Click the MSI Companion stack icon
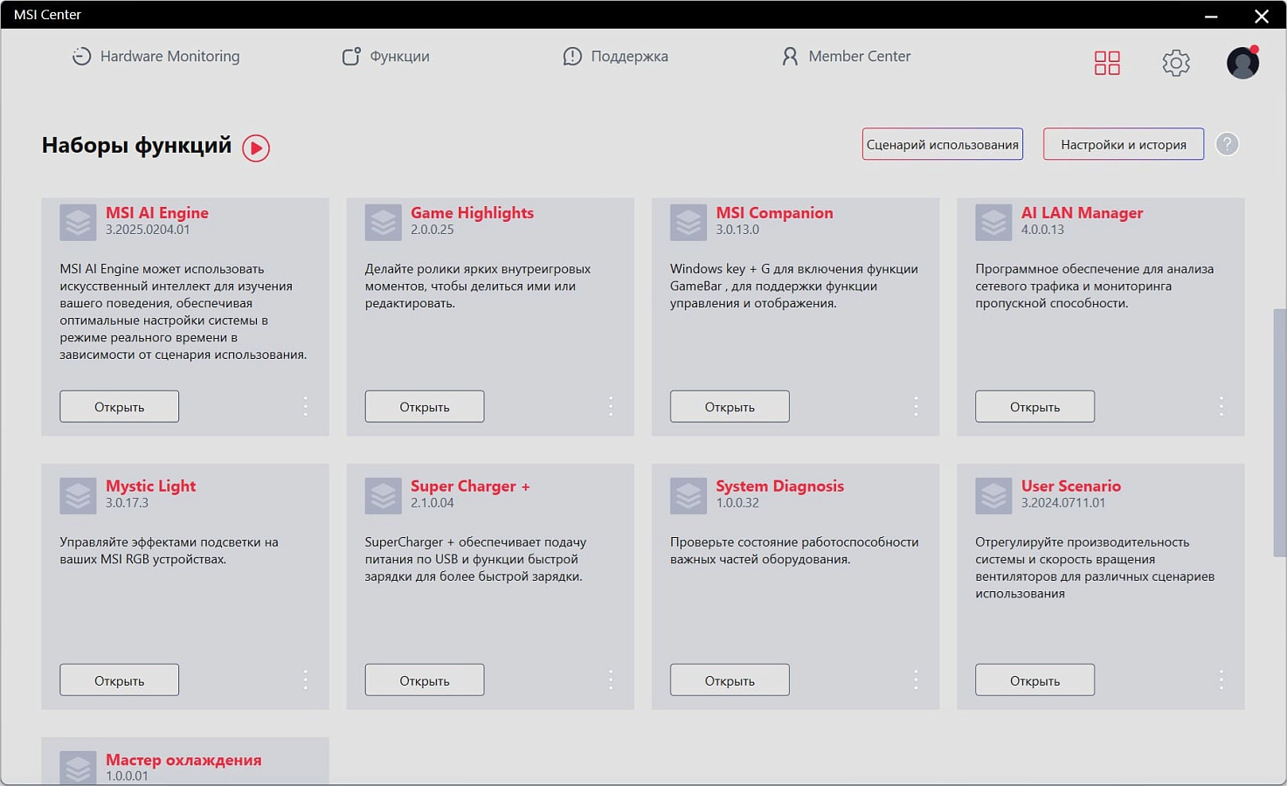 [688, 223]
